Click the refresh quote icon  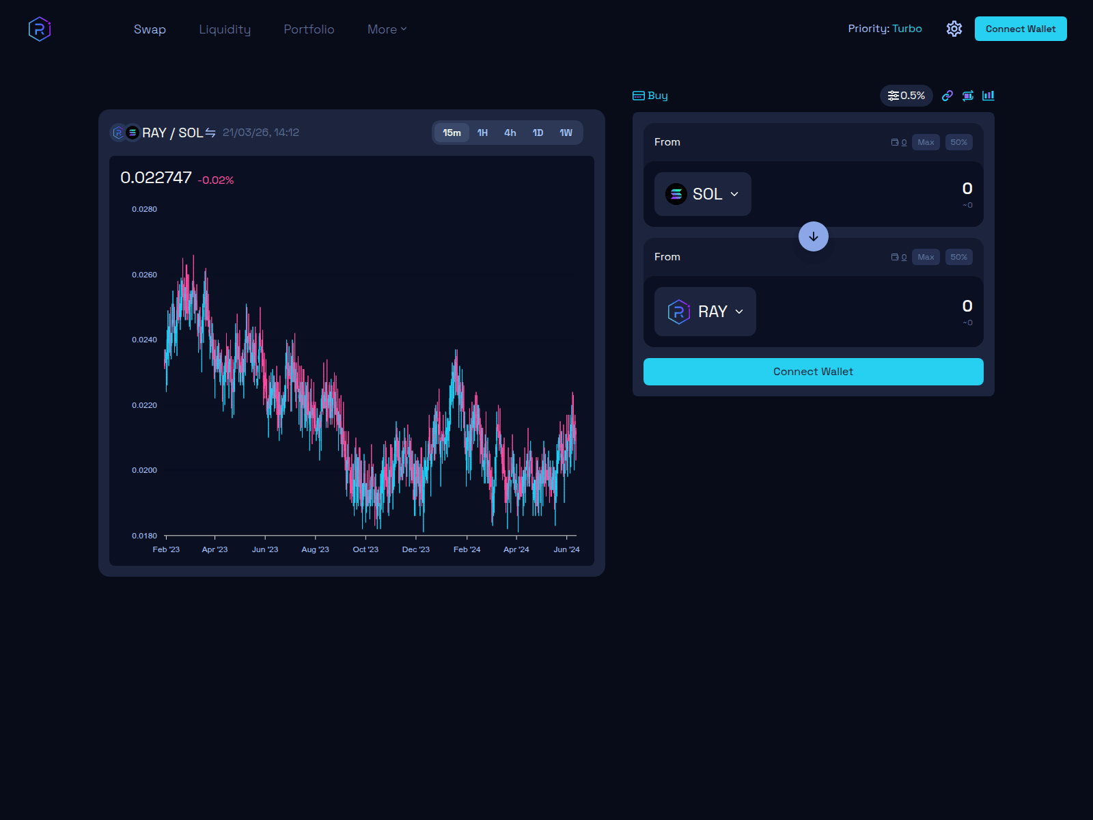[968, 96]
